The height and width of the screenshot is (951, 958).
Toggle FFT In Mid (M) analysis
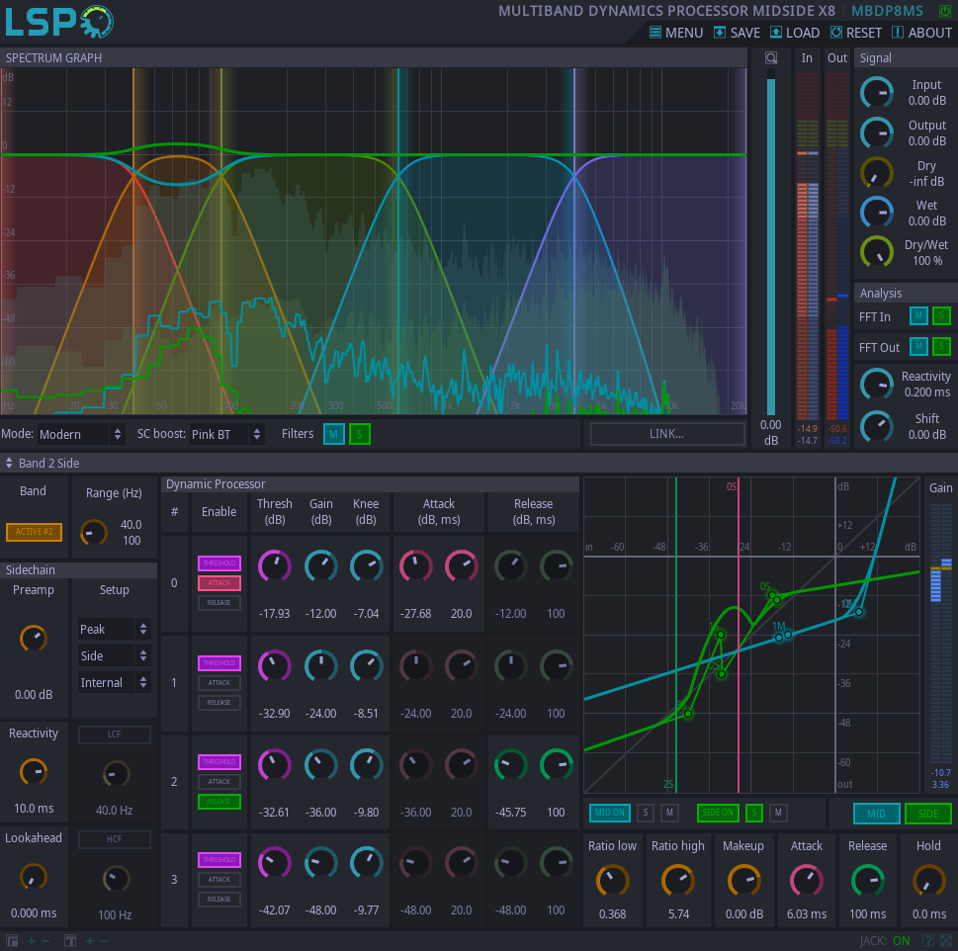(x=918, y=315)
